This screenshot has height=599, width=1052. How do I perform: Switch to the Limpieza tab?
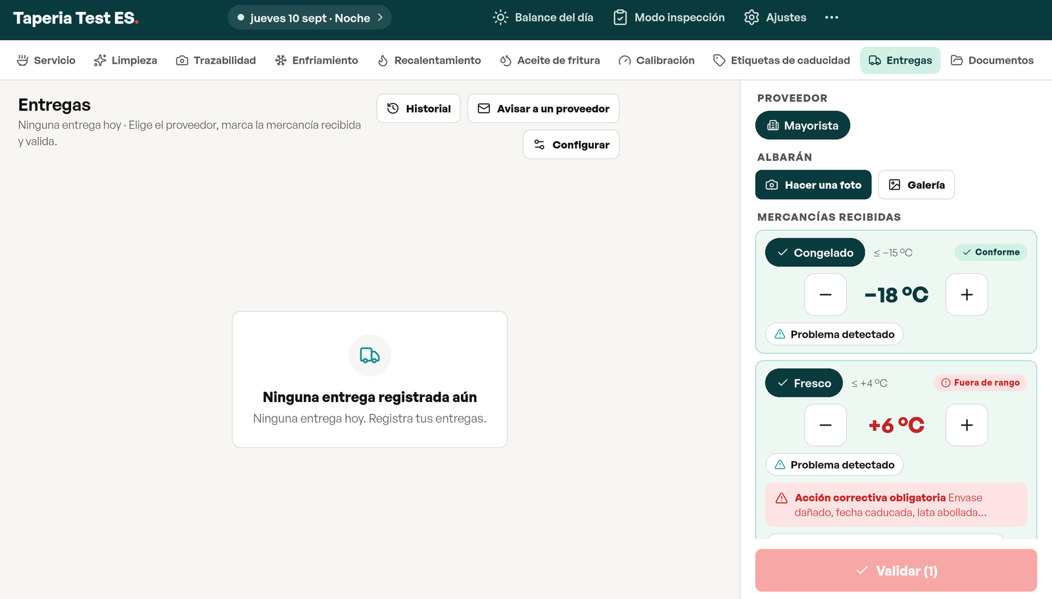click(x=126, y=60)
